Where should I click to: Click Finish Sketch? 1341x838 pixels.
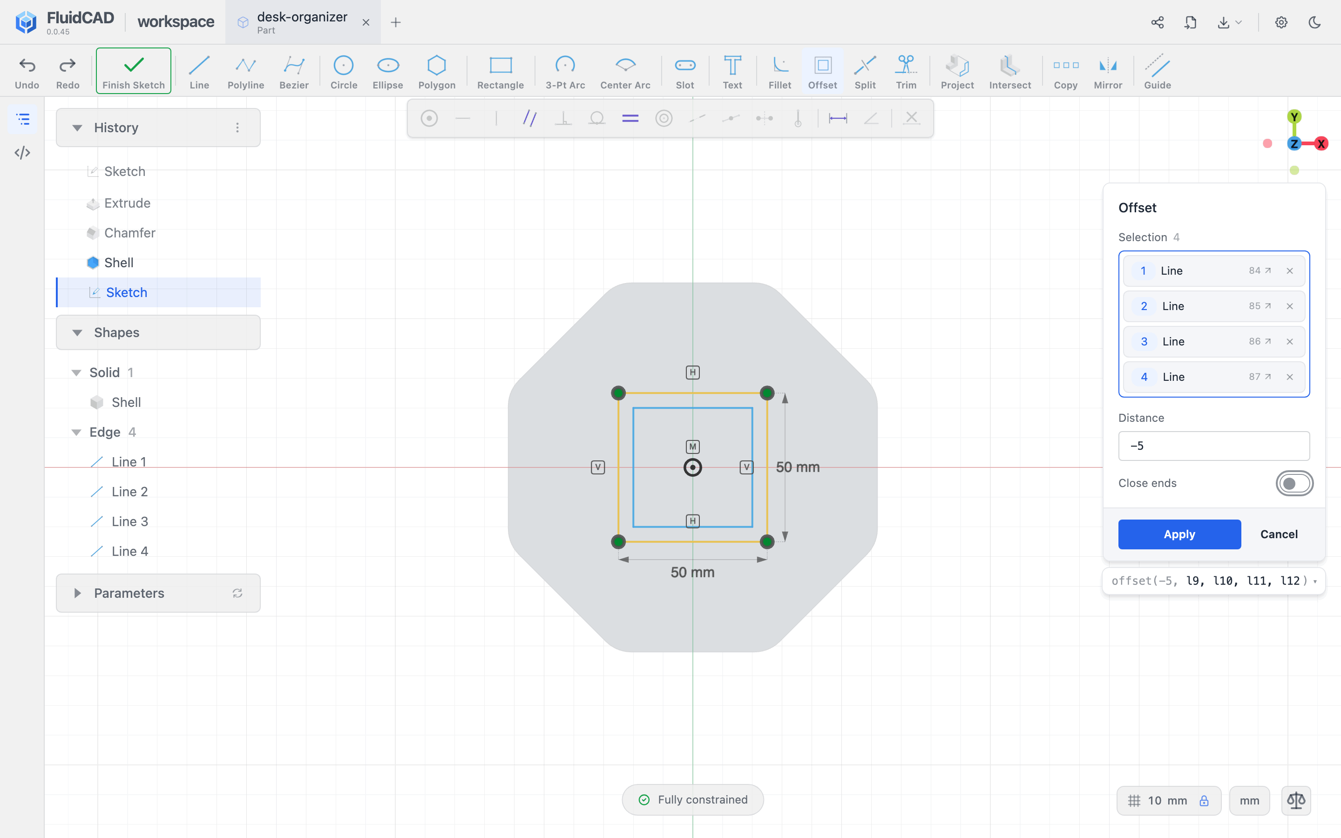click(134, 71)
